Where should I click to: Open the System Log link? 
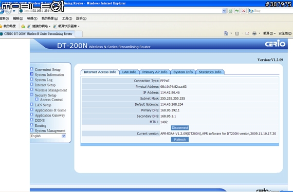click(44, 80)
